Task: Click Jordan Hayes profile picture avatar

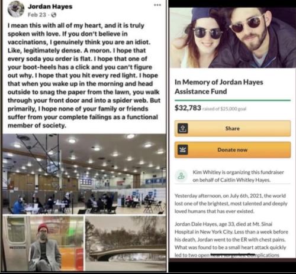Action: pyautogui.click(x=16, y=9)
